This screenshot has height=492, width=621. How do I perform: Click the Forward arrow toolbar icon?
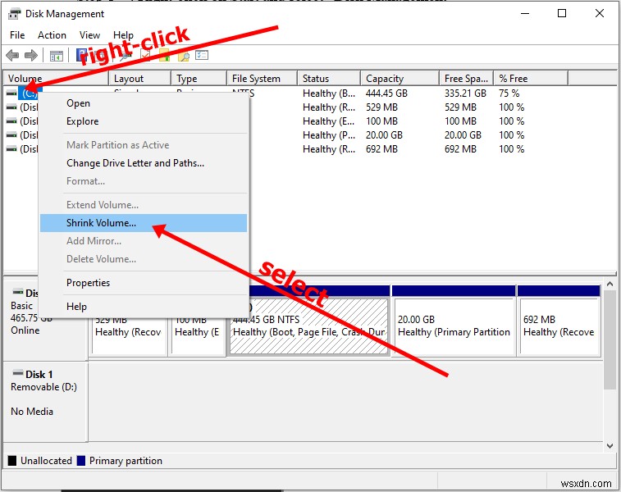(x=31, y=56)
